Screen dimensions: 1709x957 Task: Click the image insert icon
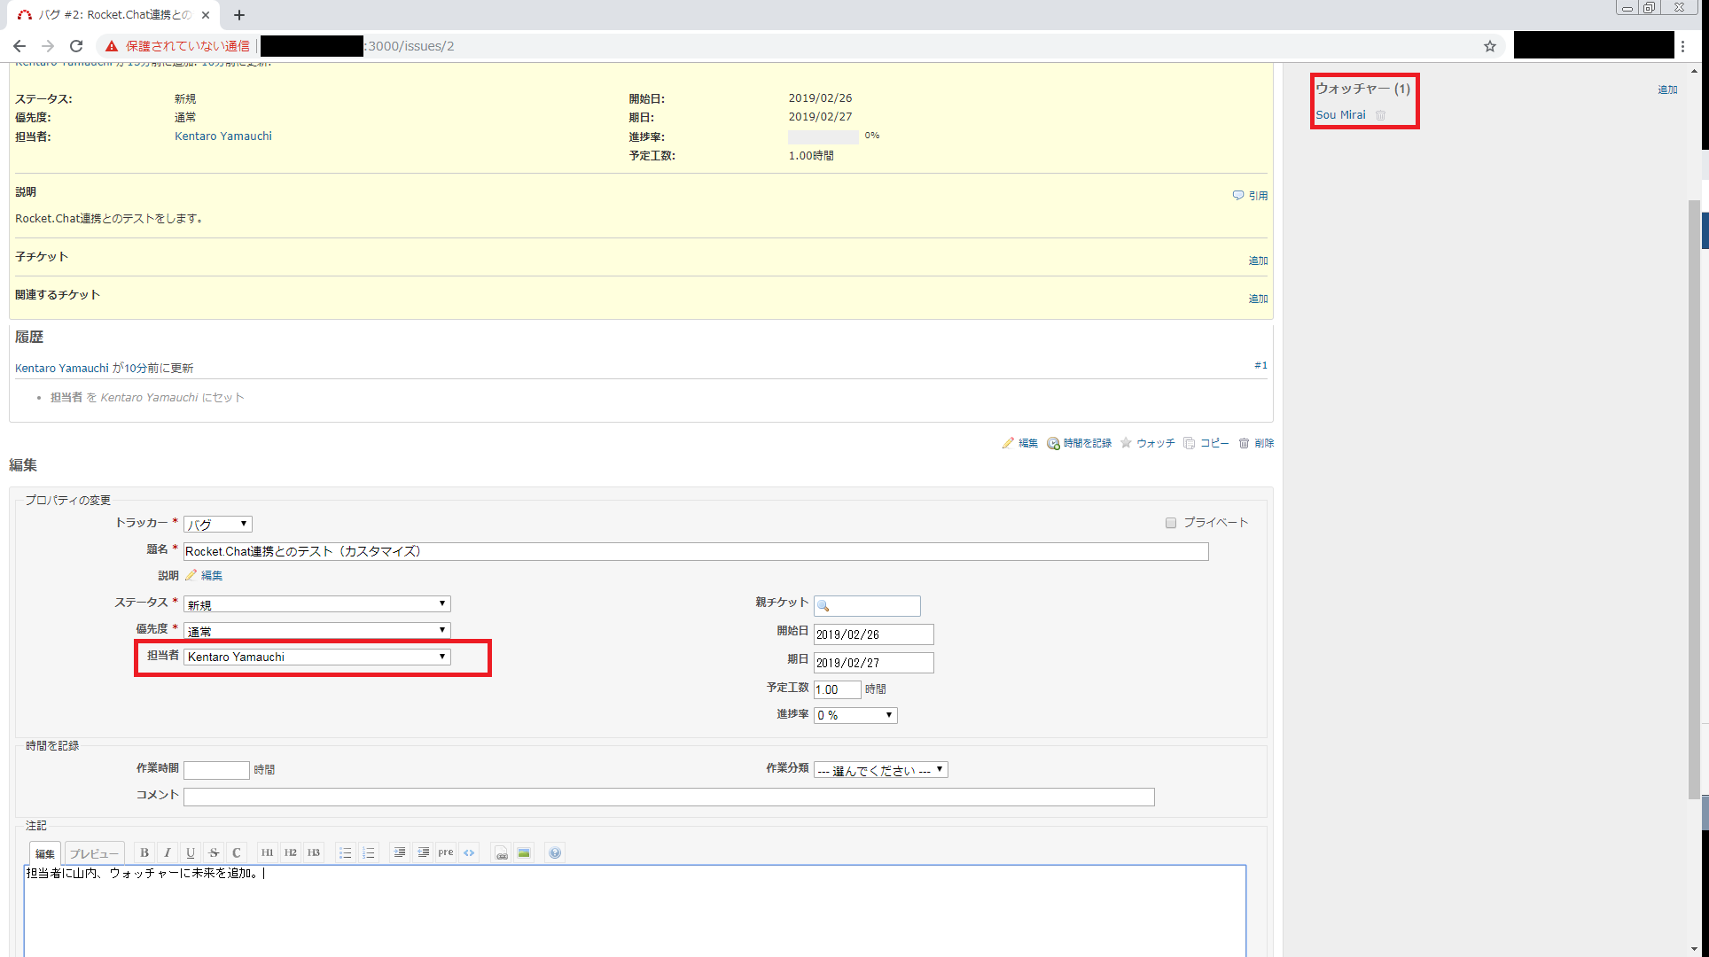(524, 852)
